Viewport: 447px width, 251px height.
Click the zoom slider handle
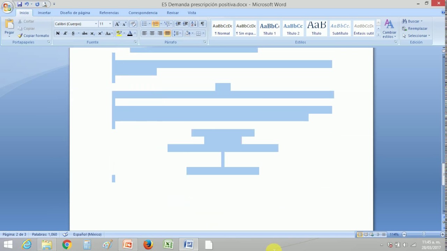(424, 235)
